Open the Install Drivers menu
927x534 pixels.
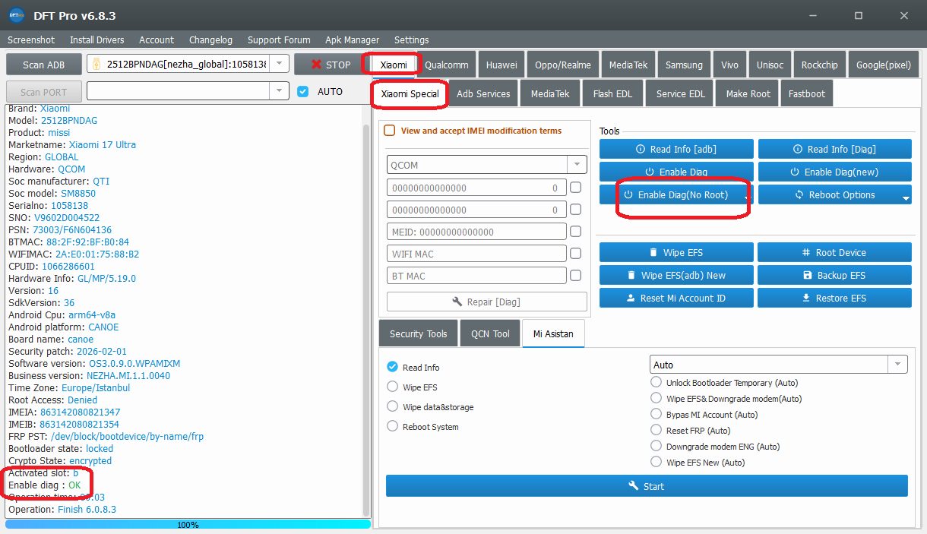(x=97, y=39)
